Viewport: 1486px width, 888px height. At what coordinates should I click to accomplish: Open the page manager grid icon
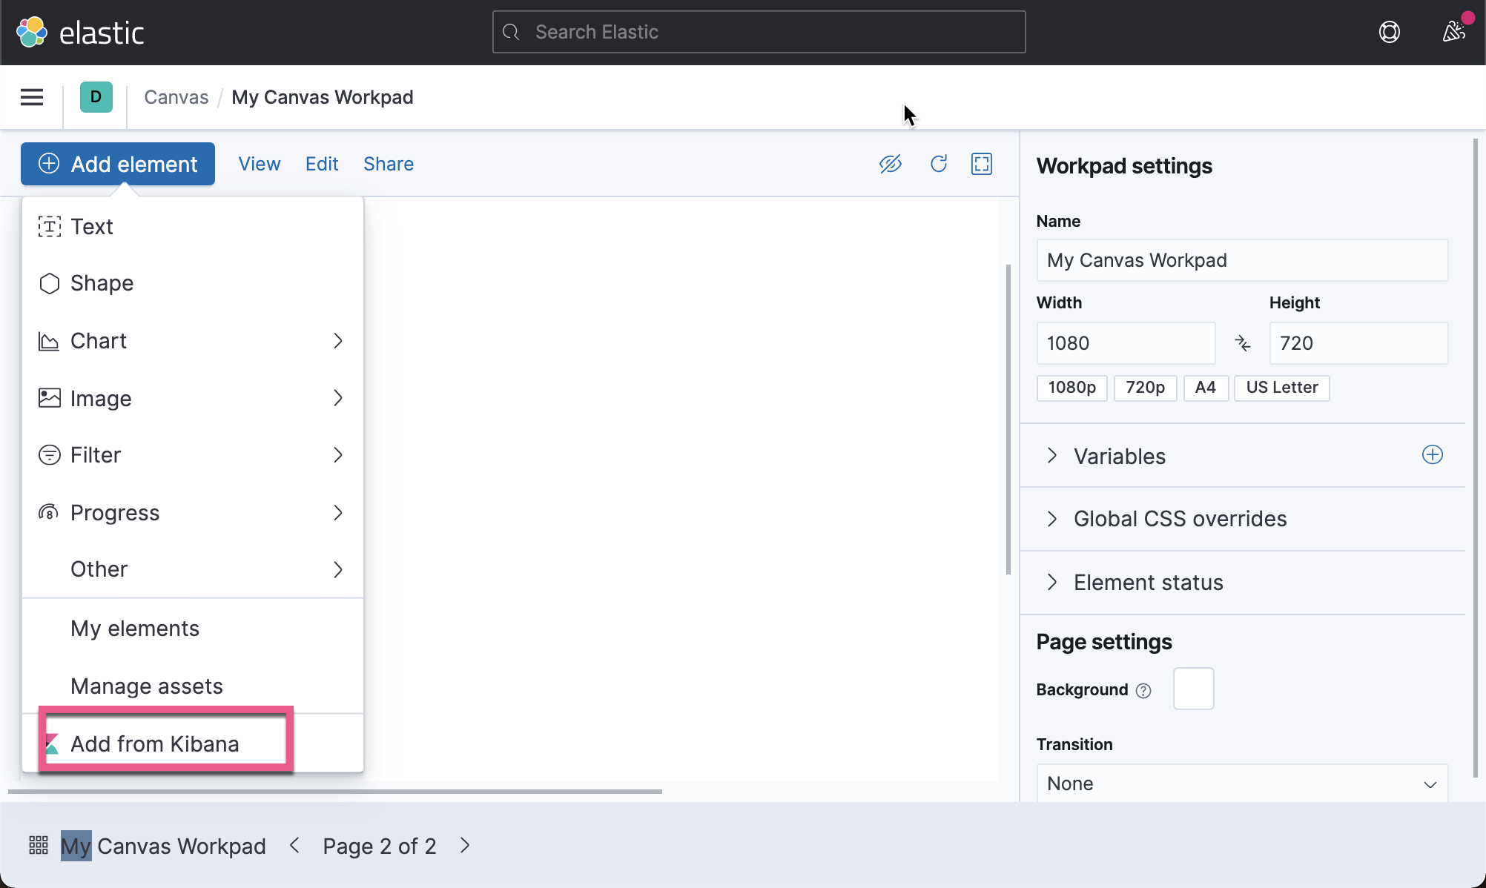pos(38,845)
